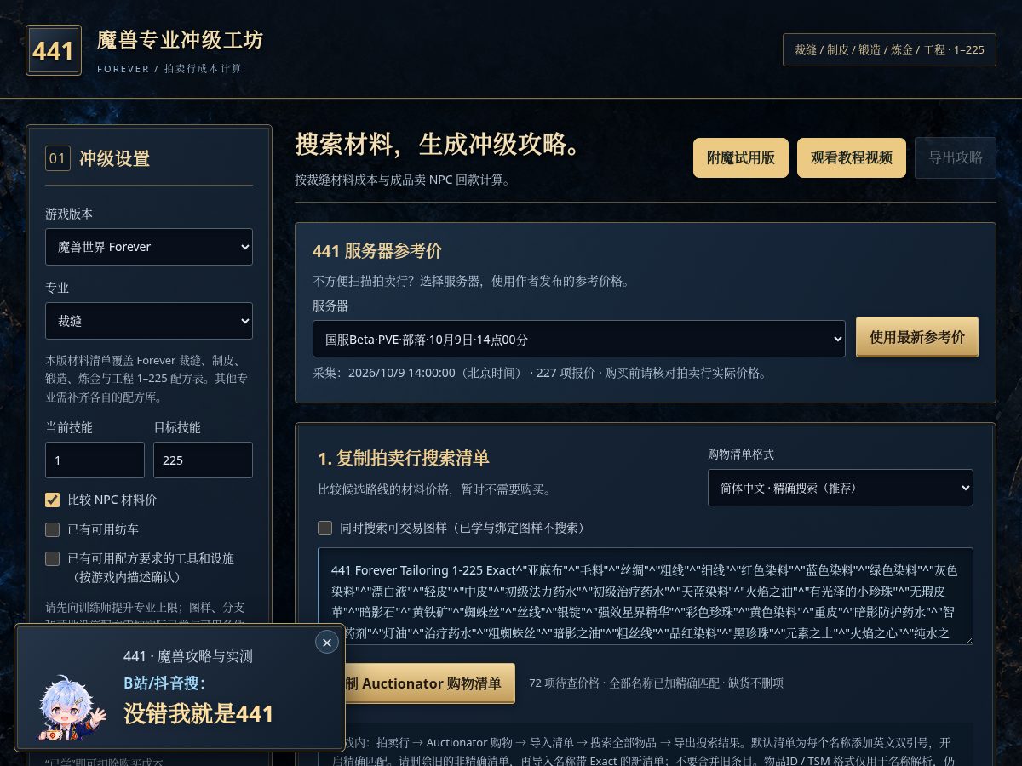Open the 专业 dropdown showing 裁缝
The height and width of the screenshot is (766, 1022).
coord(149,321)
